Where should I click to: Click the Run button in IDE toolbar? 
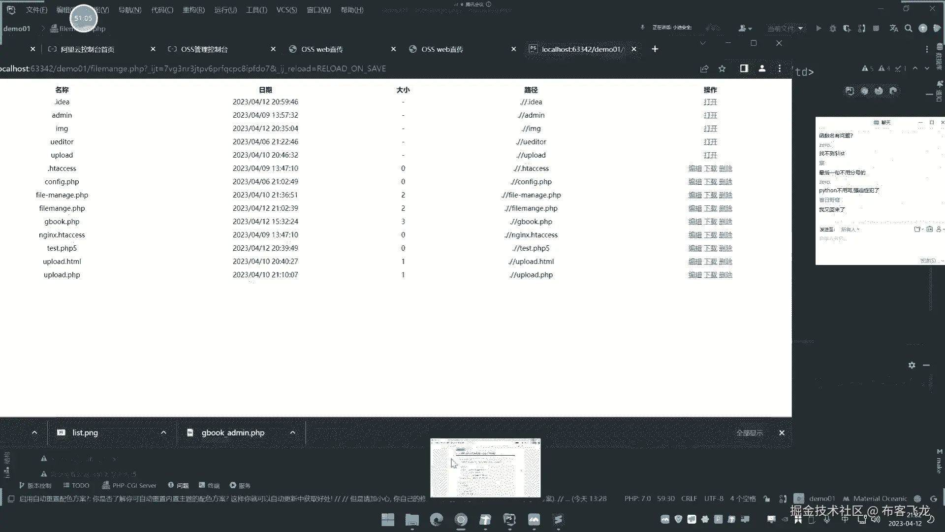coord(819,29)
